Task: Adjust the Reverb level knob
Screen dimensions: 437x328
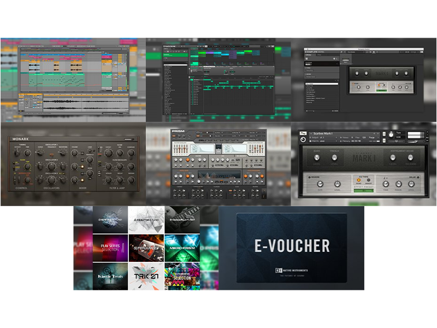Action: pyautogui.click(x=337, y=184)
